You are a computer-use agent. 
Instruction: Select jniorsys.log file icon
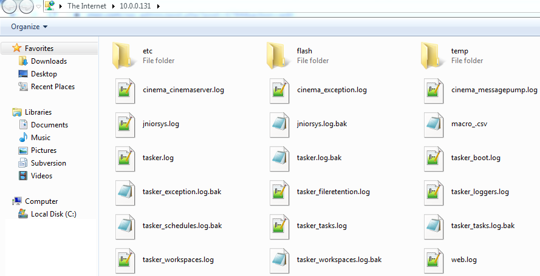click(125, 124)
